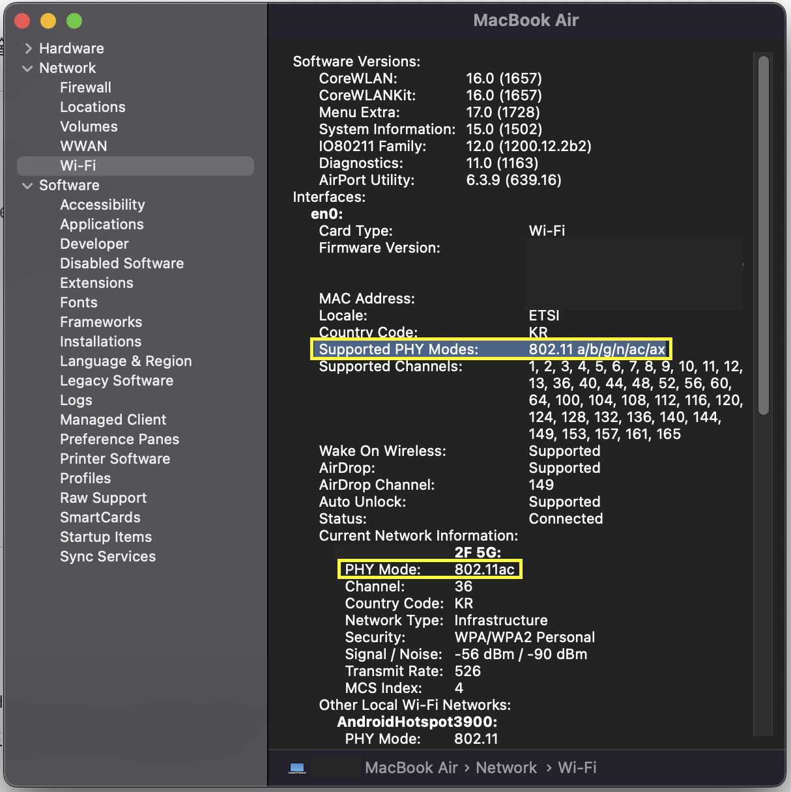Select Installations in the sidebar

pyautogui.click(x=100, y=341)
